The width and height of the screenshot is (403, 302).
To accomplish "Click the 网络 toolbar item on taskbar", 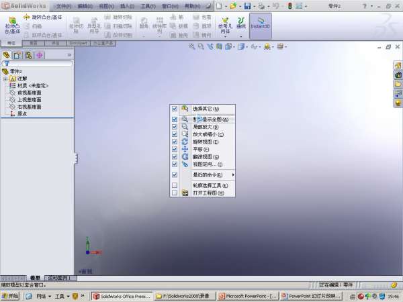I will click(x=41, y=296).
